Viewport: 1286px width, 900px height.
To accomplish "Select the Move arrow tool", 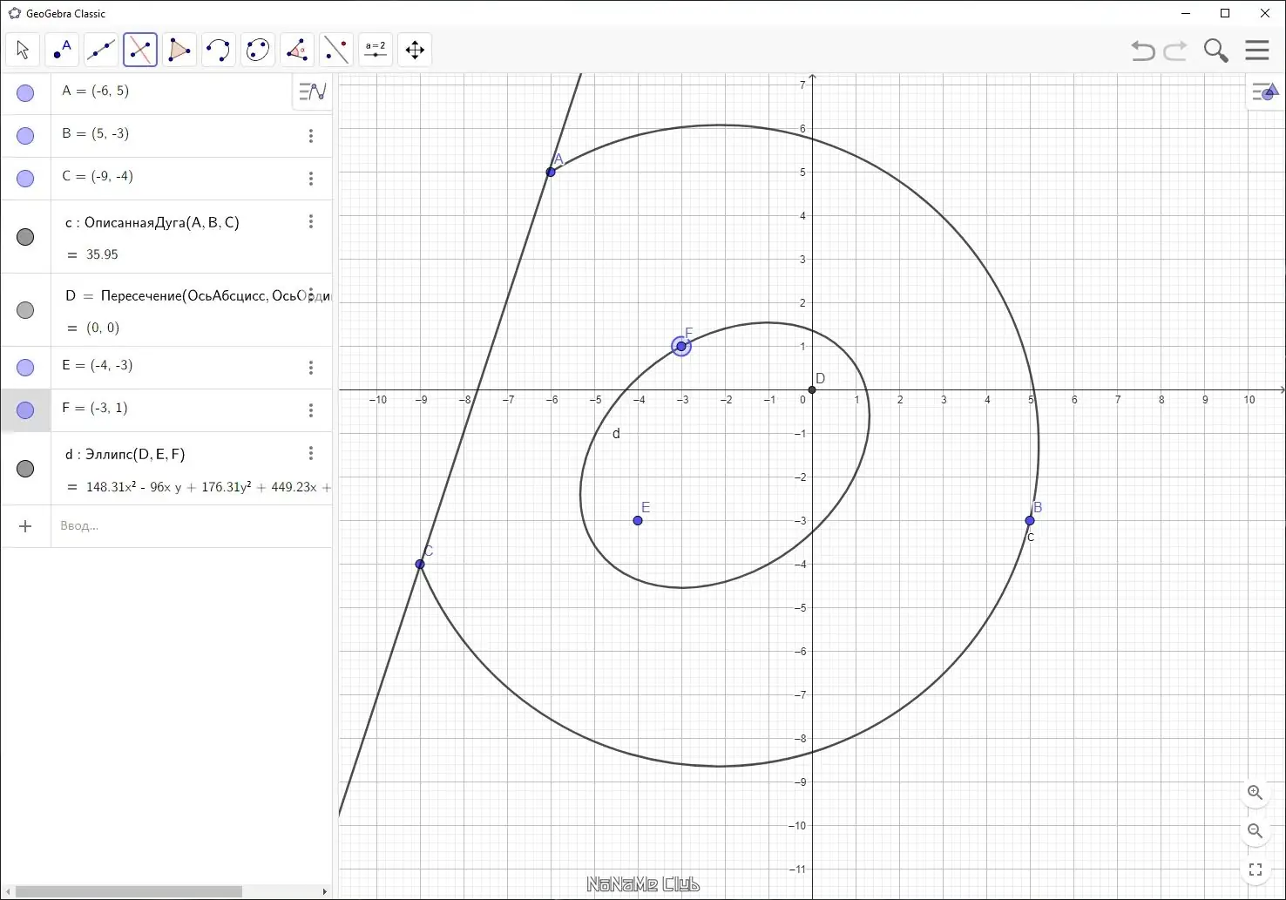I will coord(23,50).
